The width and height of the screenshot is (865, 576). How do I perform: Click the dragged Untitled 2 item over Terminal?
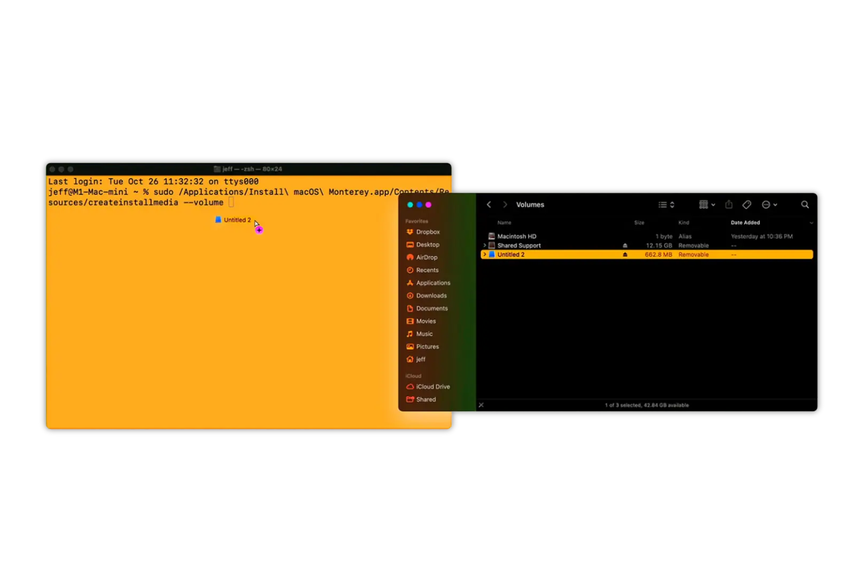pyautogui.click(x=233, y=220)
